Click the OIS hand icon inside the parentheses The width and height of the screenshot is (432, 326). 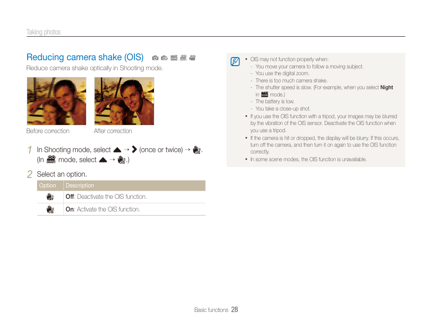121,160
